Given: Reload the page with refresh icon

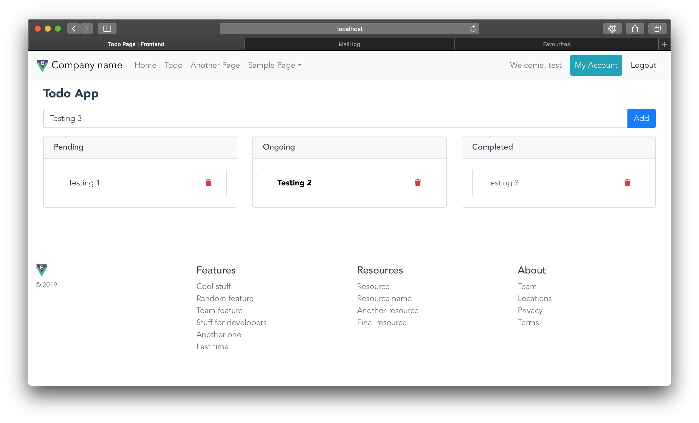Looking at the screenshot, I should tap(473, 29).
